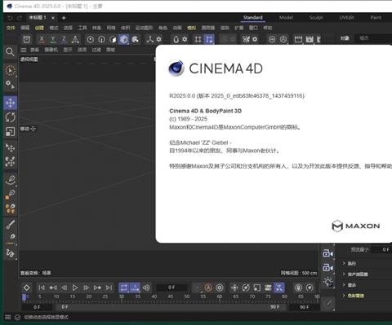Viewport: 392px width, 325px height.
Task: Go to the previous keyframe
Action: point(53,288)
